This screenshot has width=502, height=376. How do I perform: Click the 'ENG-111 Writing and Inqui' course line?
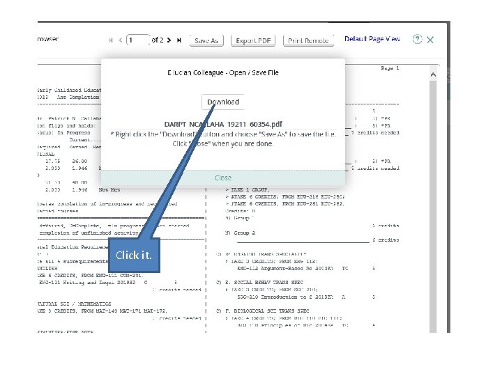pos(107,282)
